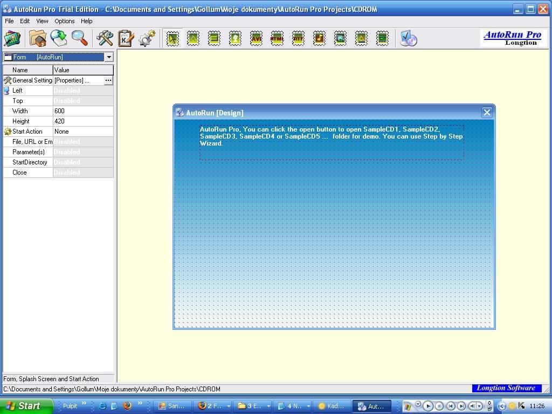The width and height of the screenshot is (552, 414).
Task: Click the gears build icon
Action: click(x=147, y=38)
